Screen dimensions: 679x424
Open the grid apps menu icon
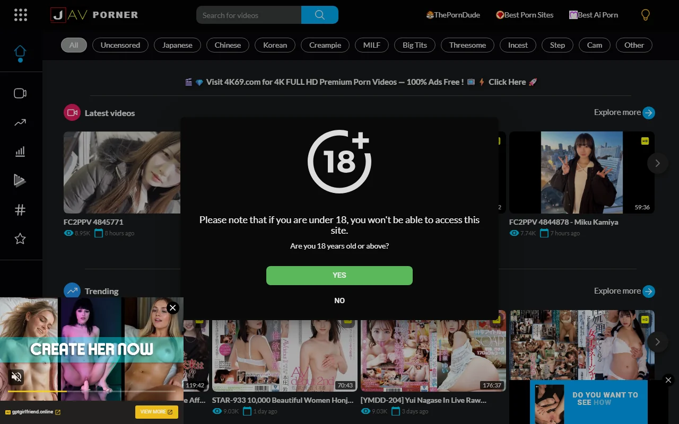21,15
